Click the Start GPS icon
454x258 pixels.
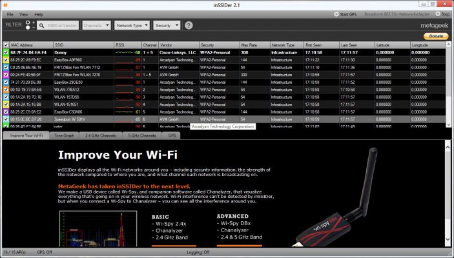[335, 14]
